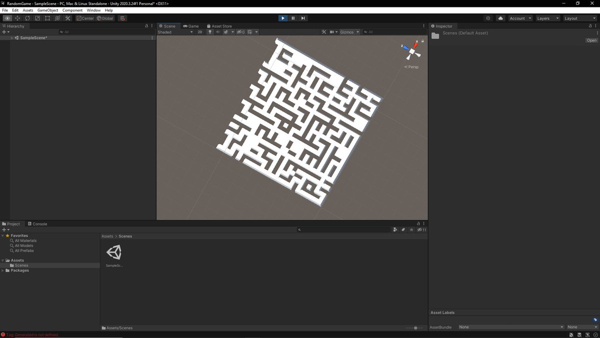Image resolution: width=600 pixels, height=338 pixels.
Task: Switch to the Asset Store tab
Action: [x=219, y=26]
